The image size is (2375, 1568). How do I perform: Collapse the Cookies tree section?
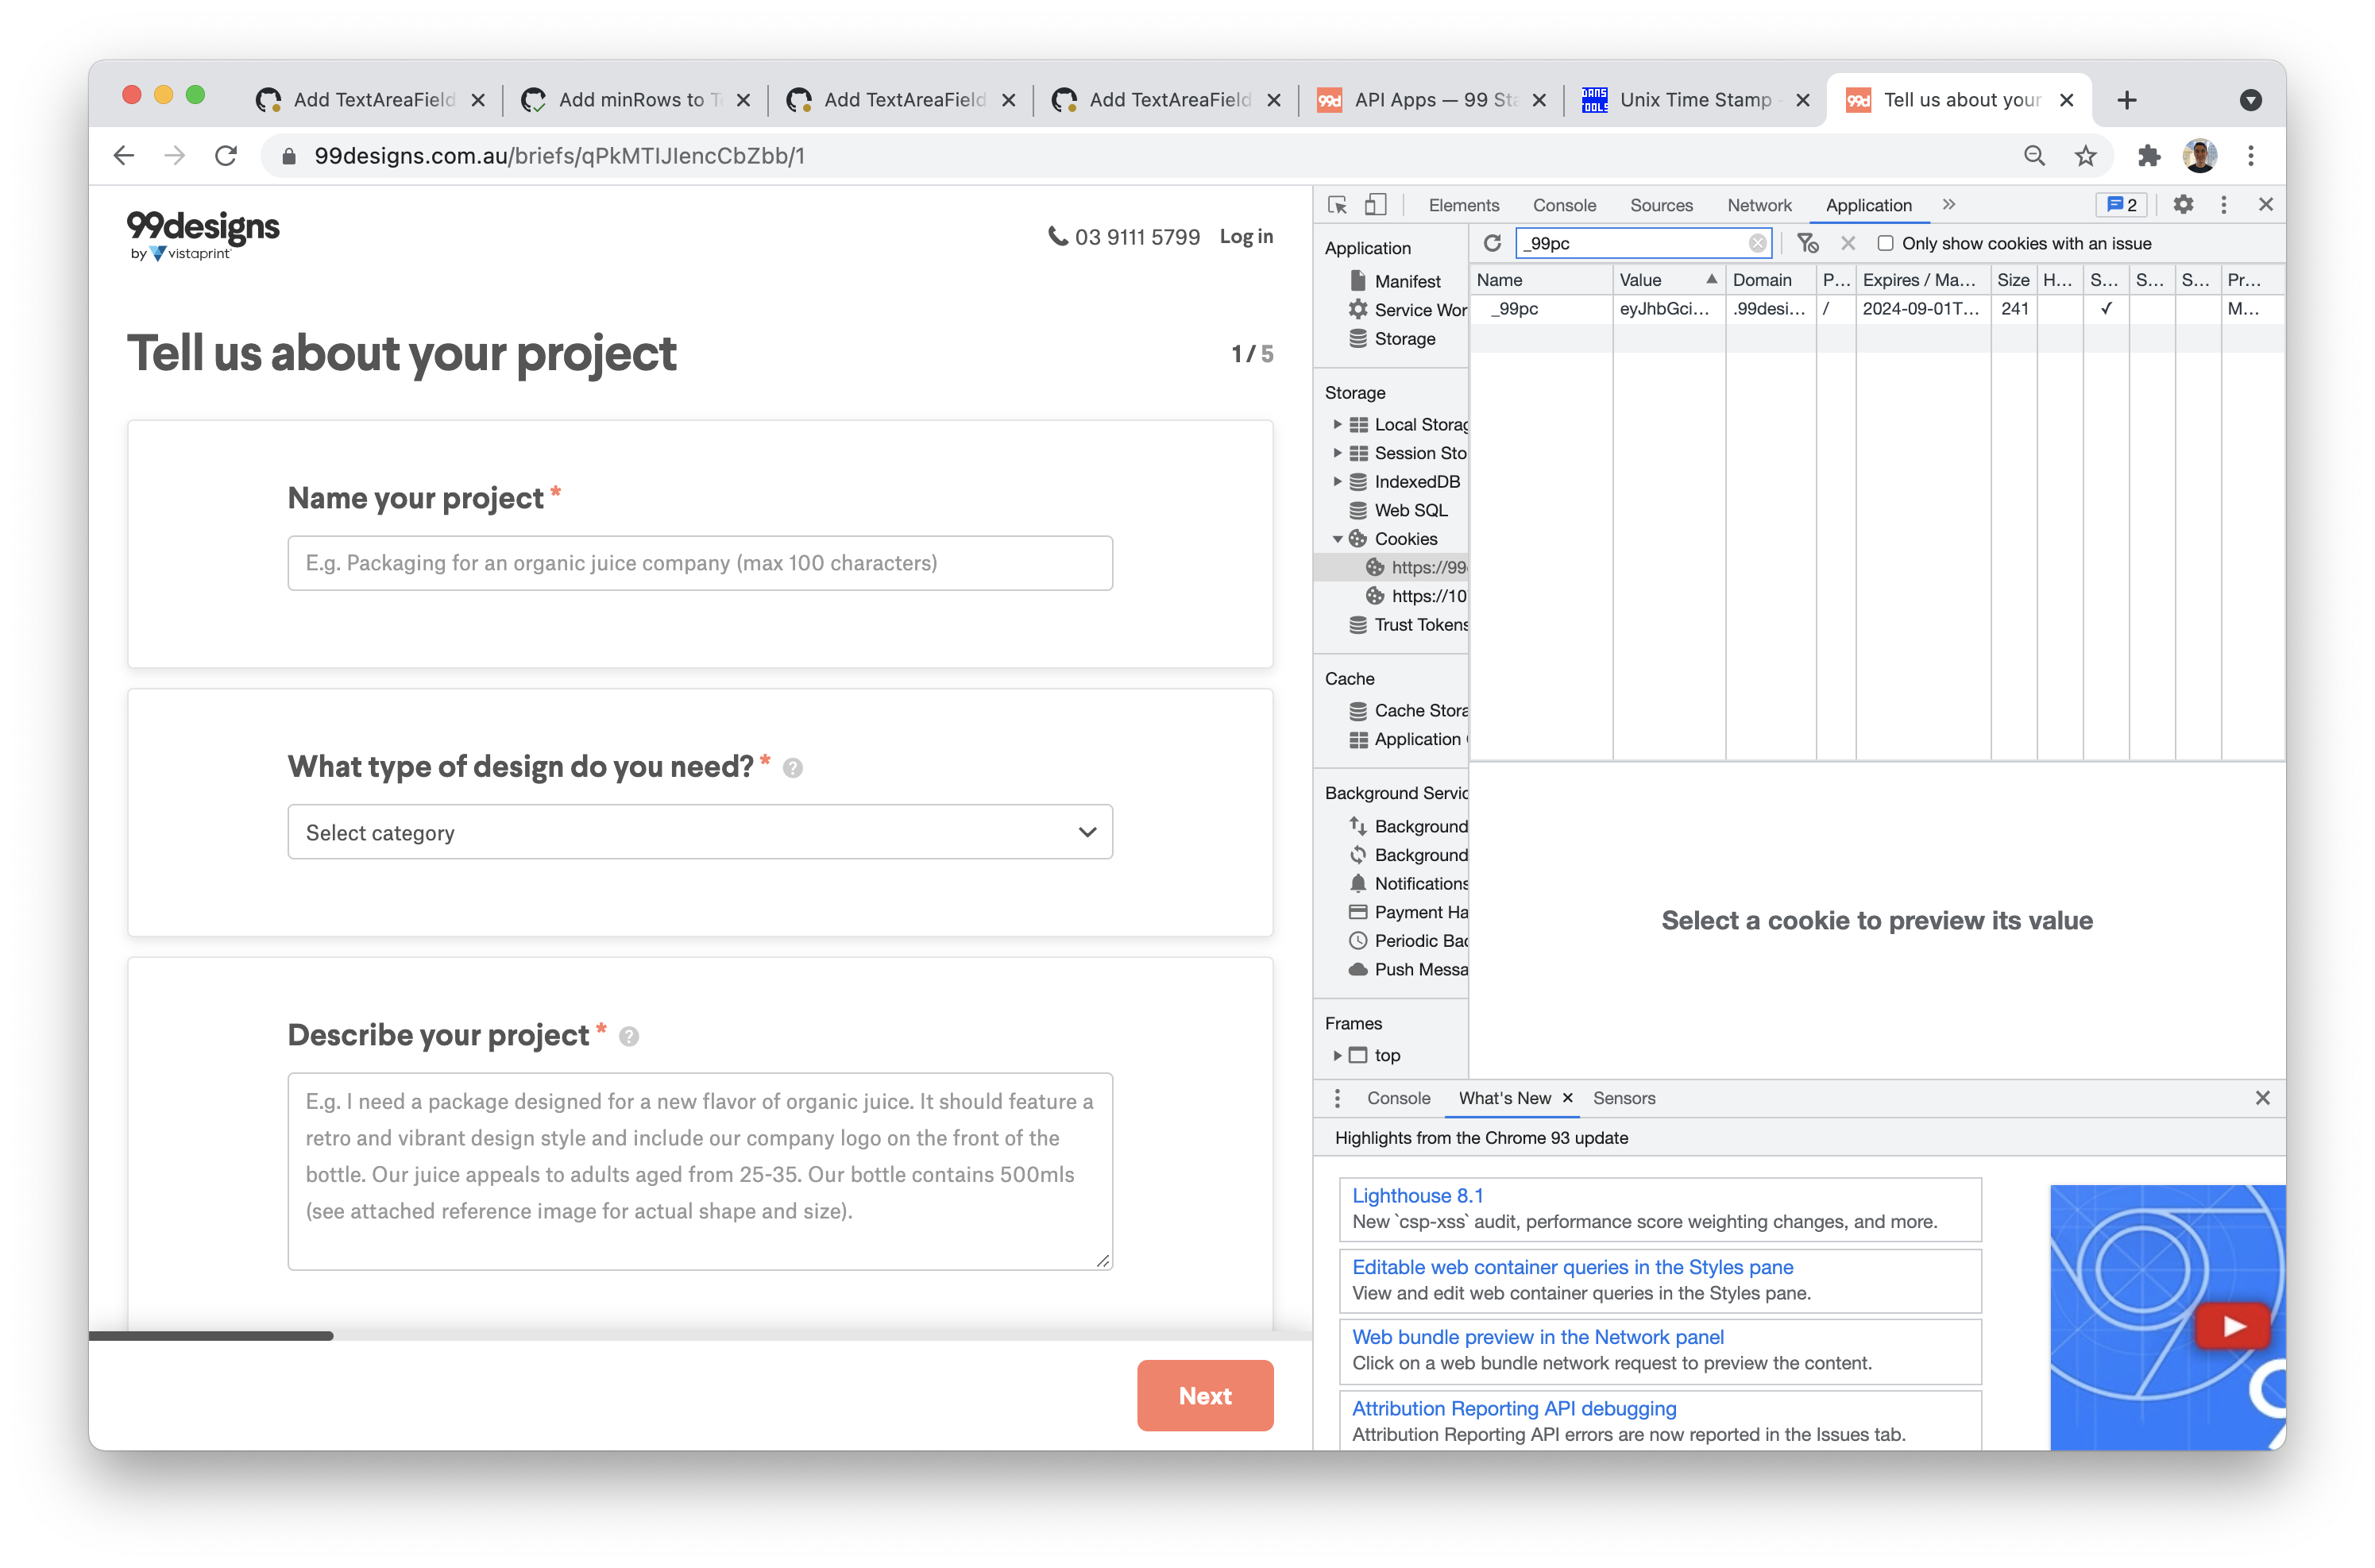tap(1337, 539)
